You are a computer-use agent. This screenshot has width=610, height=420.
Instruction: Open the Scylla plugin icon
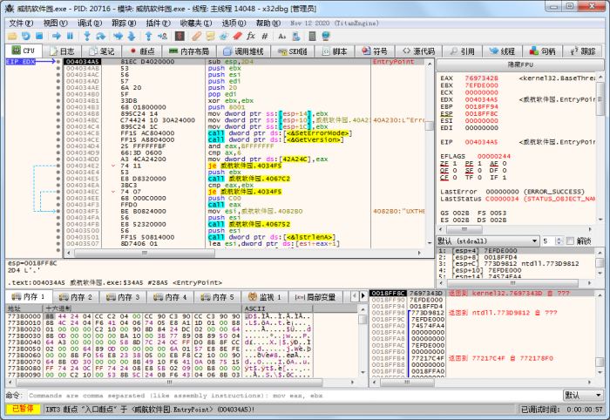(x=180, y=37)
